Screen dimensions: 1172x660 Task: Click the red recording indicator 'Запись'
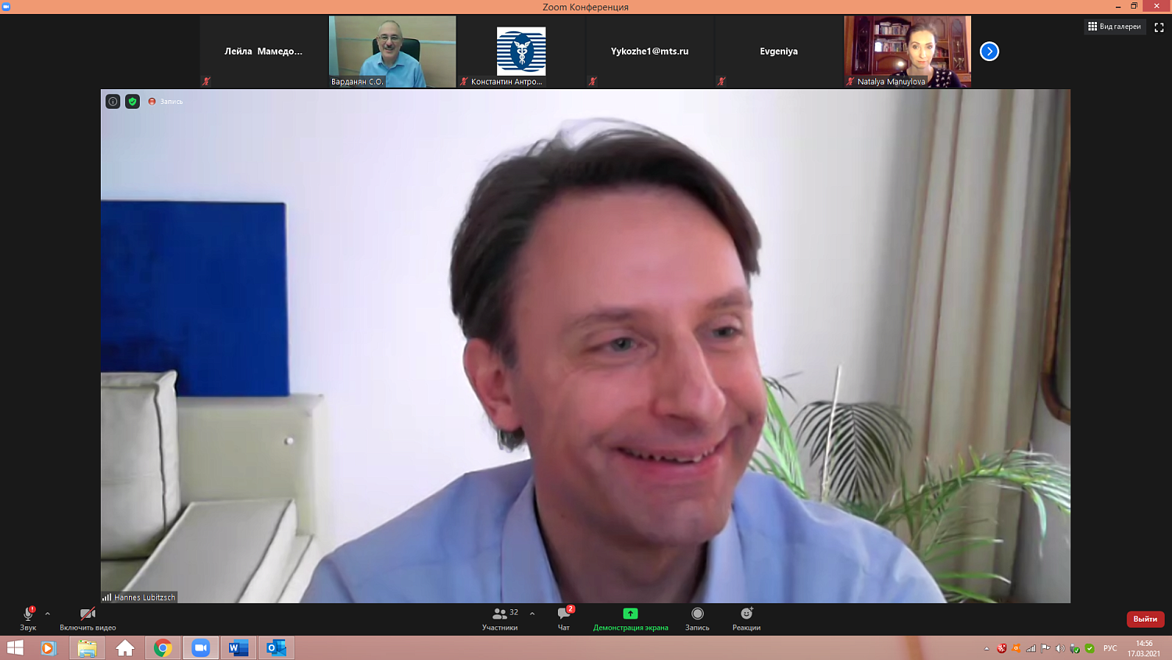click(x=166, y=102)
